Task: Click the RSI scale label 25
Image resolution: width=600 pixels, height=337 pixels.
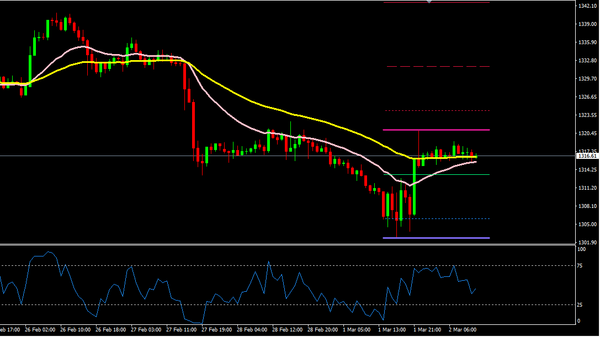Action: (x=580, y=305)
